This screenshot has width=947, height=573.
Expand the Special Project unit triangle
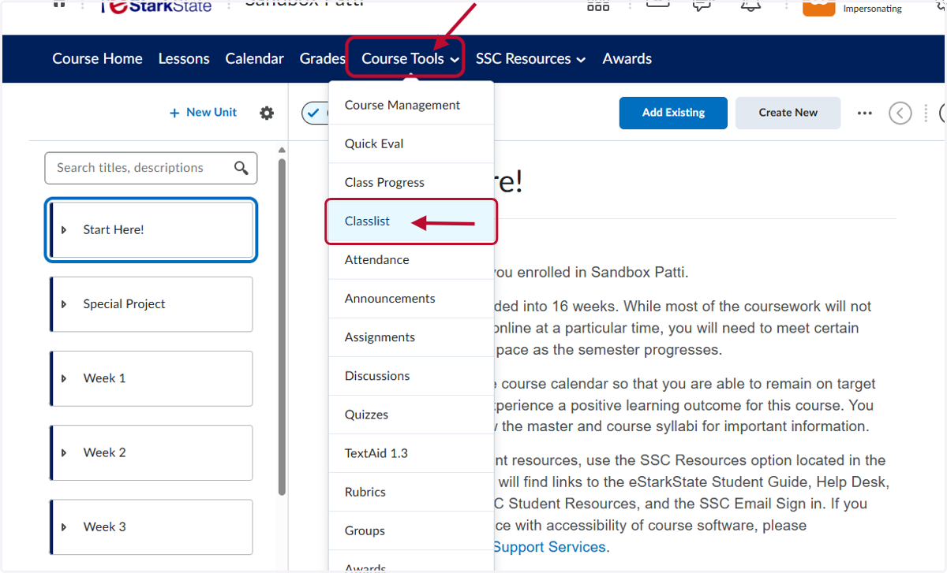pos(65,304)
